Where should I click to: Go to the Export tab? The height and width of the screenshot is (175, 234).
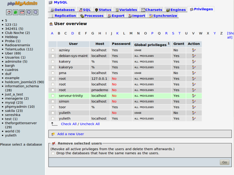(x=116, y=16)
